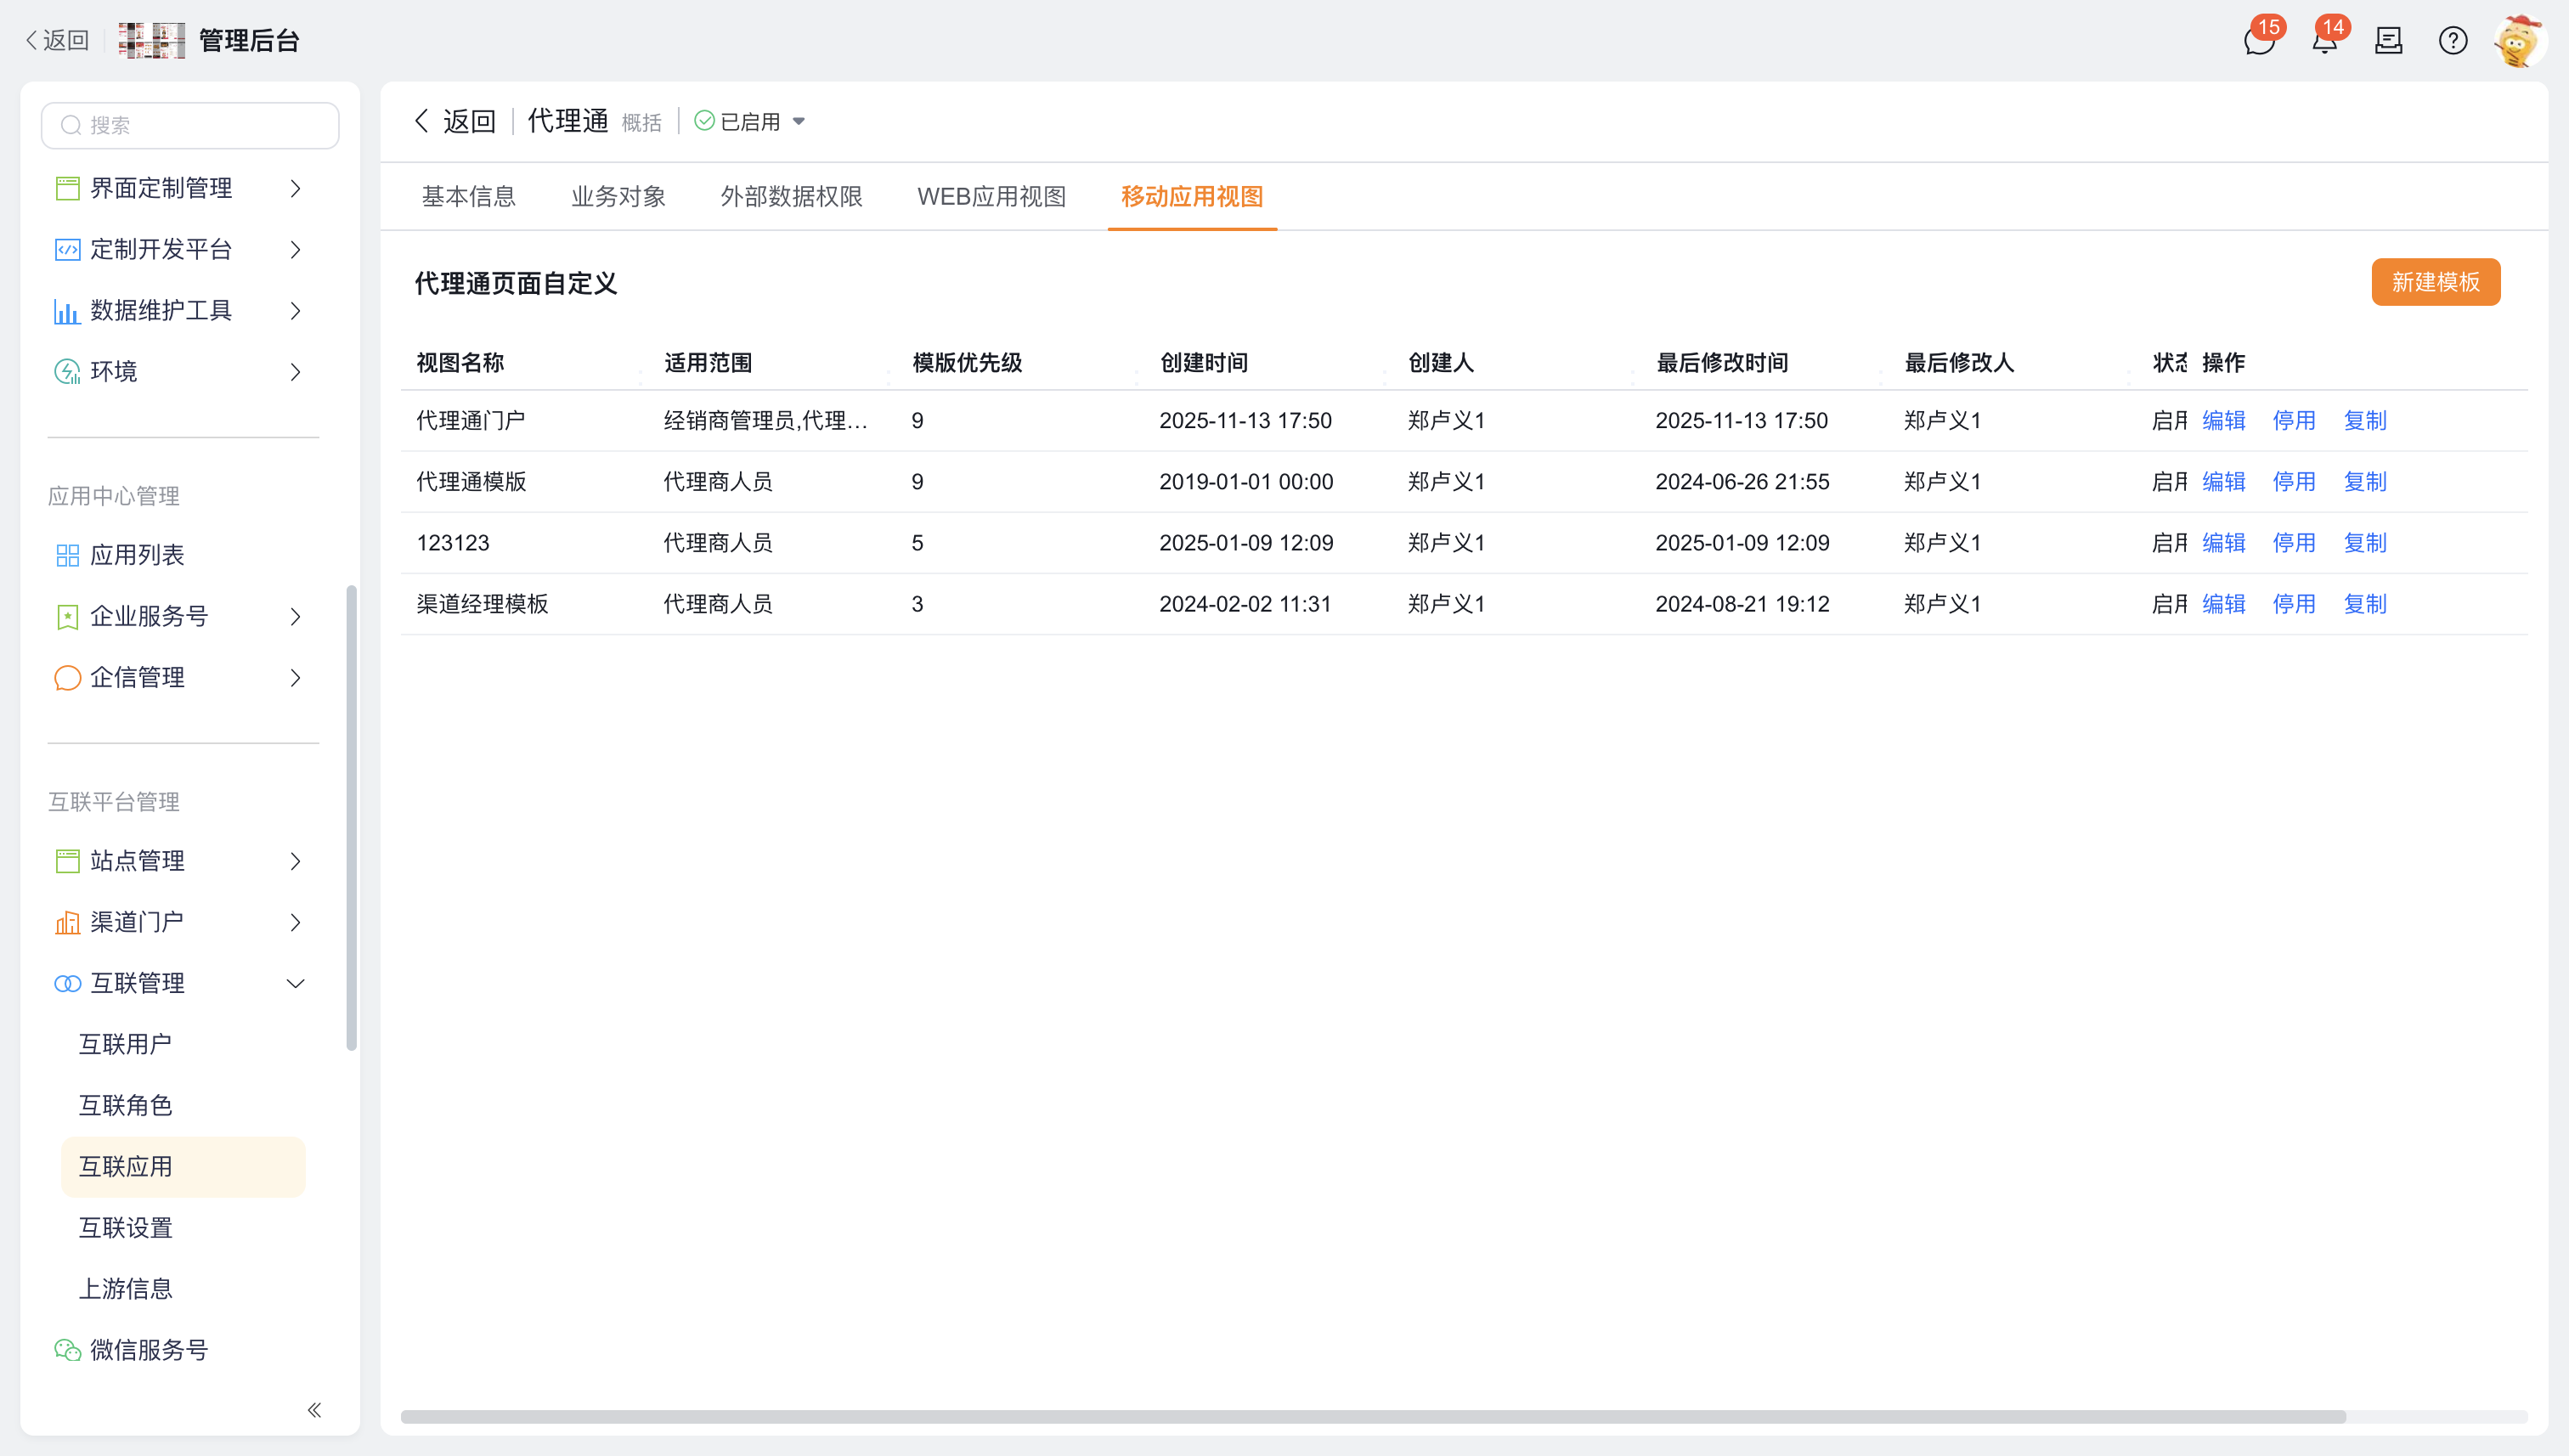Image resolution: width=2569 pixels, height=1456 pixels.
Task: Click the 应用列表 grid icon
Action: [67, 555]
